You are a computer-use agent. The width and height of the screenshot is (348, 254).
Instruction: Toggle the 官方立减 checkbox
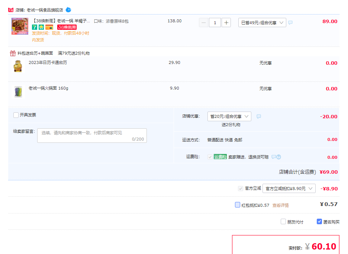coord(241,189)
